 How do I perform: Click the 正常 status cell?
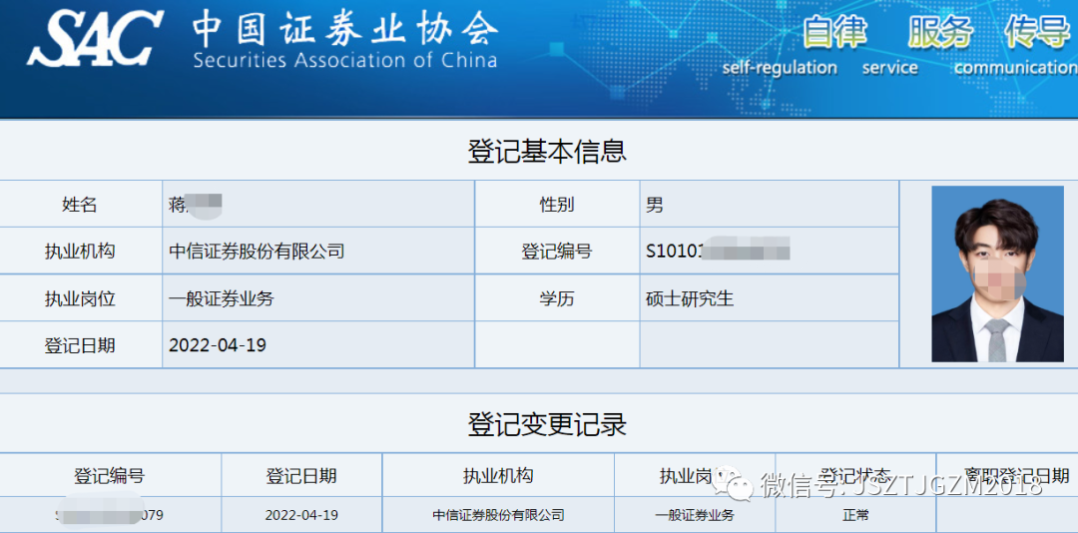855,515
